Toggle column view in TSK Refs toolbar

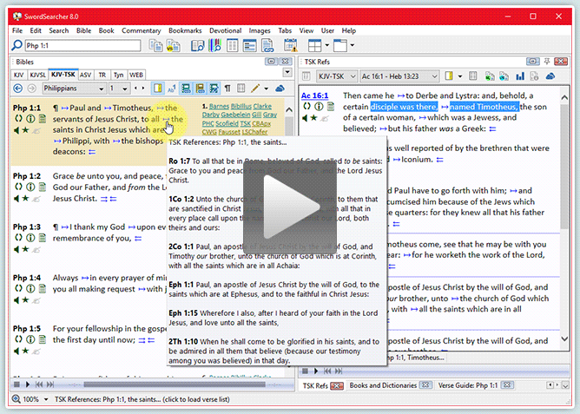[x=472, y=76]
